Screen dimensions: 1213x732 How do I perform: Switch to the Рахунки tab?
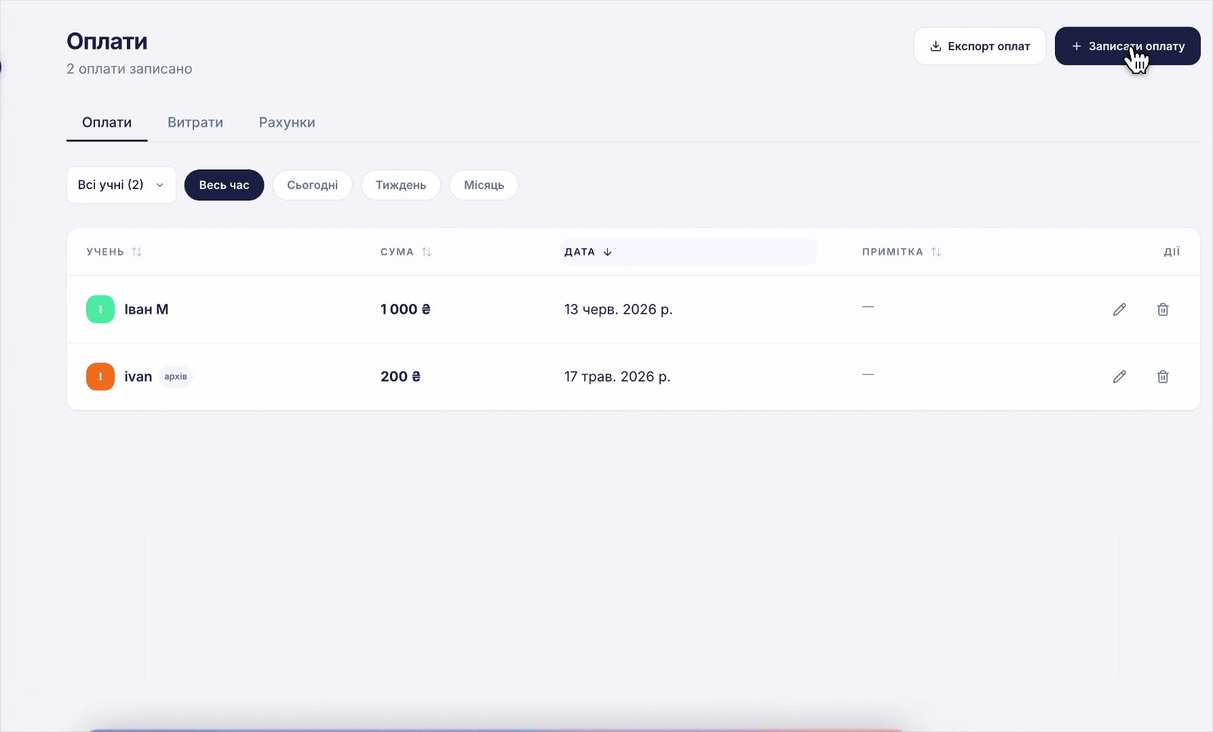pos(287,123)
